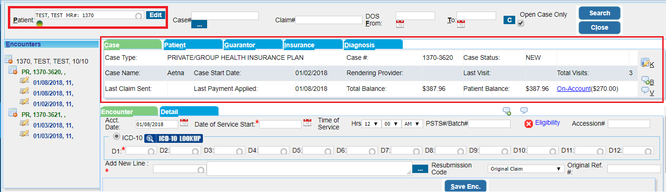Select the ICD-10 radio button
Image resolution: width=666 pixels, height=192 pixels.
116,137
